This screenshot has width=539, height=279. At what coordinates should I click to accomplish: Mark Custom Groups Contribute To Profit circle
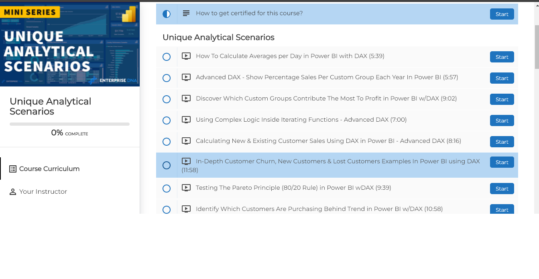tap(167, 99)
